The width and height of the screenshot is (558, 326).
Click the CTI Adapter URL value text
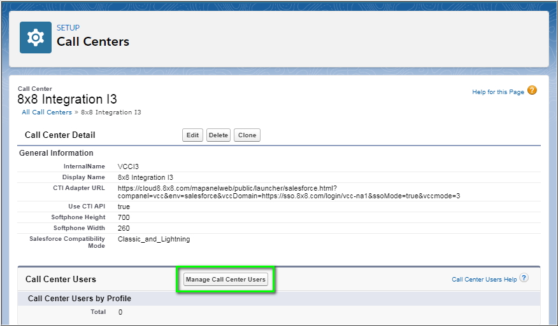coord(289,192)
